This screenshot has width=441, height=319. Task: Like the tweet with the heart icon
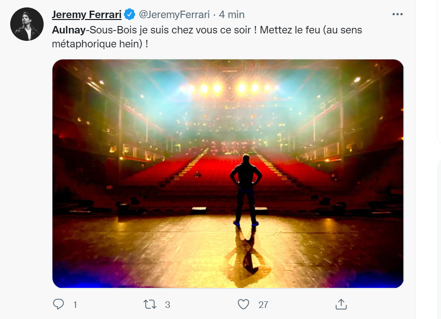pos(243,304)
